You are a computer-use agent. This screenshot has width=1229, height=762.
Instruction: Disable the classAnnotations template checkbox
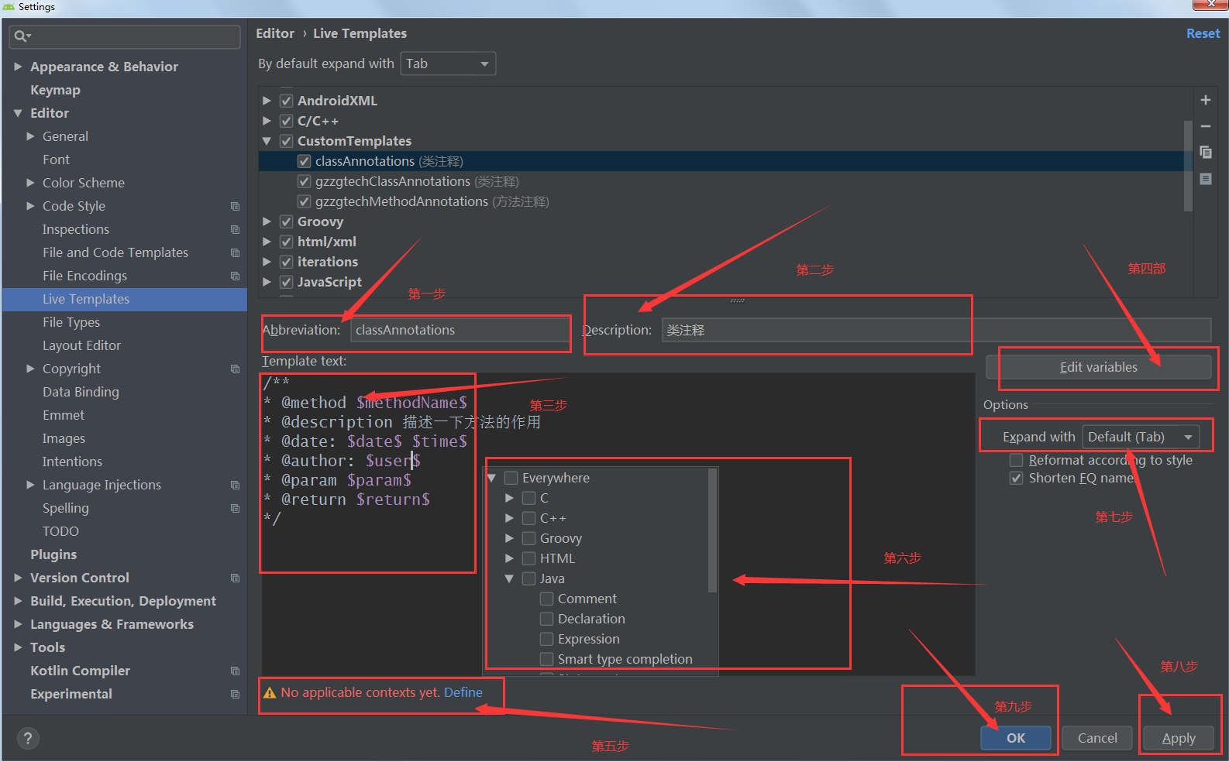point(305,161)
